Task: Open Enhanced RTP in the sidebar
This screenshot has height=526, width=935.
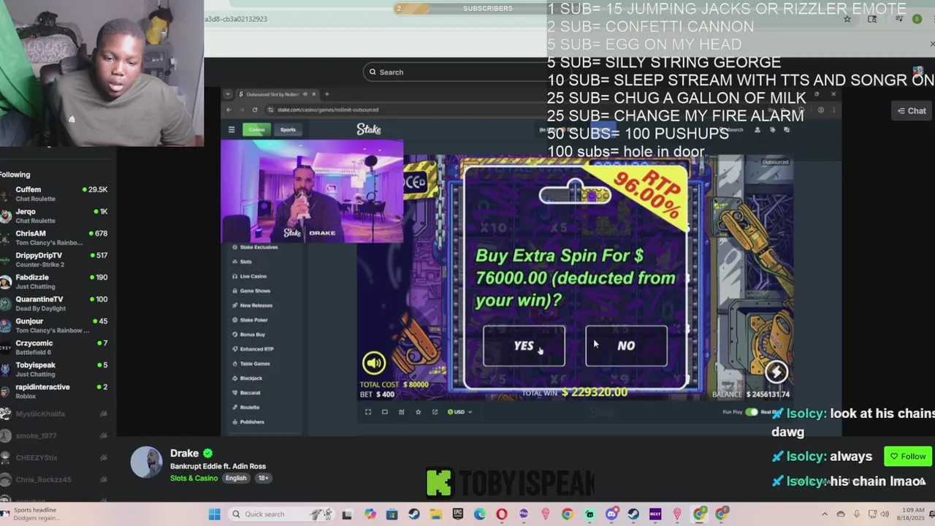Action: (253, 349)
